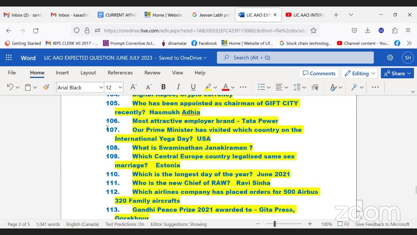417x235 pixels.
Task: Click the Paste clipboard icon
Action: (28, 87)
